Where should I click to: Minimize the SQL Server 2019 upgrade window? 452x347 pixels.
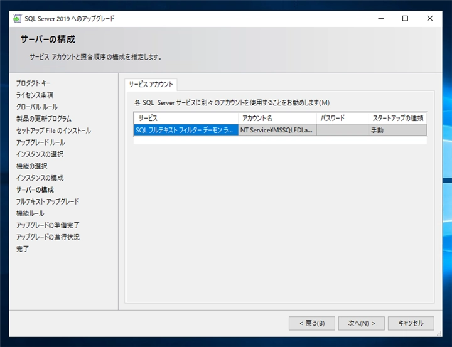pyautogui.click(x=381, y=18)
